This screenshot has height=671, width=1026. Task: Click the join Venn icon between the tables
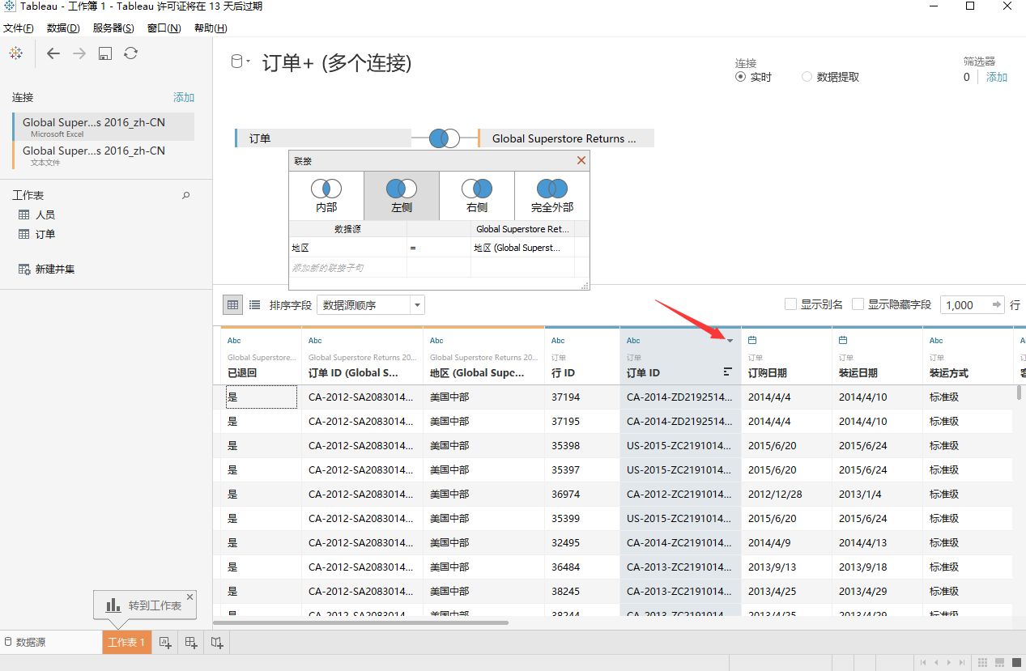[x=445, y=138]
